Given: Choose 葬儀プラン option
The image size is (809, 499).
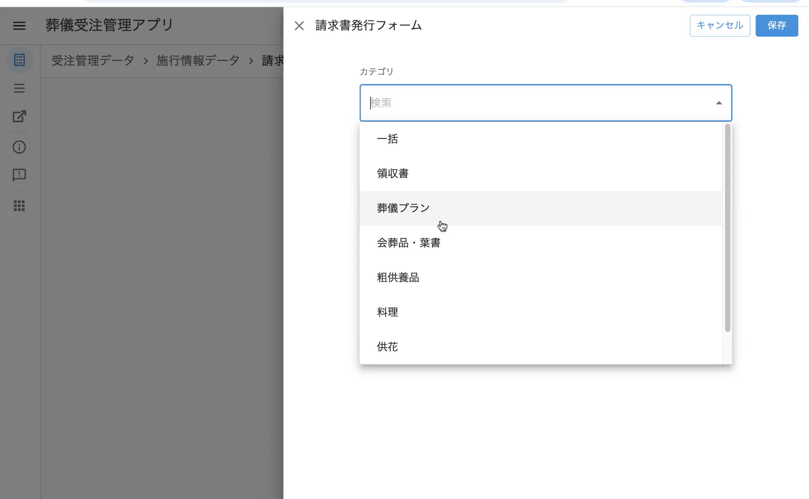Looking at the screenshot, I should [541, 208].
